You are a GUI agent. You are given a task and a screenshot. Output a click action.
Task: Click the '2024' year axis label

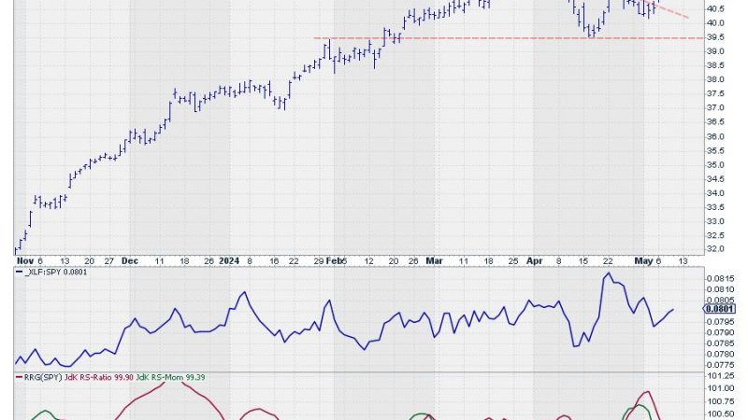(x=229, y=261)
